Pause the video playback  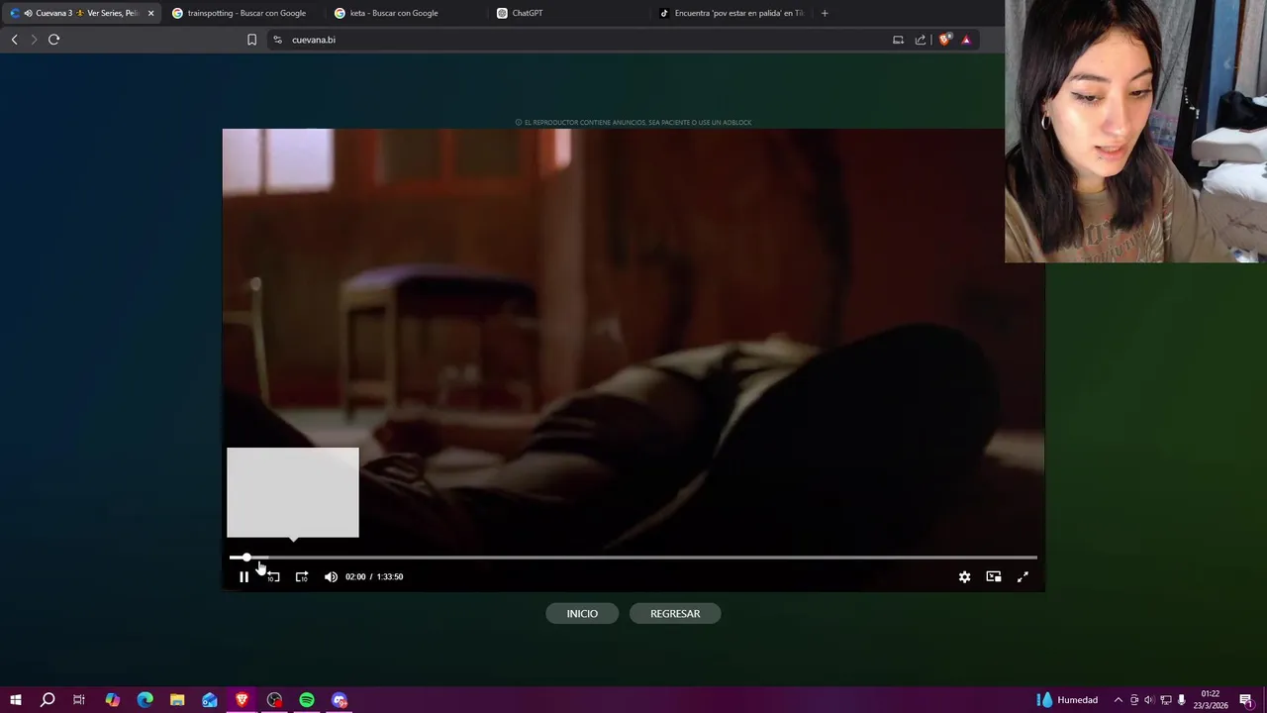coord(244,576)
